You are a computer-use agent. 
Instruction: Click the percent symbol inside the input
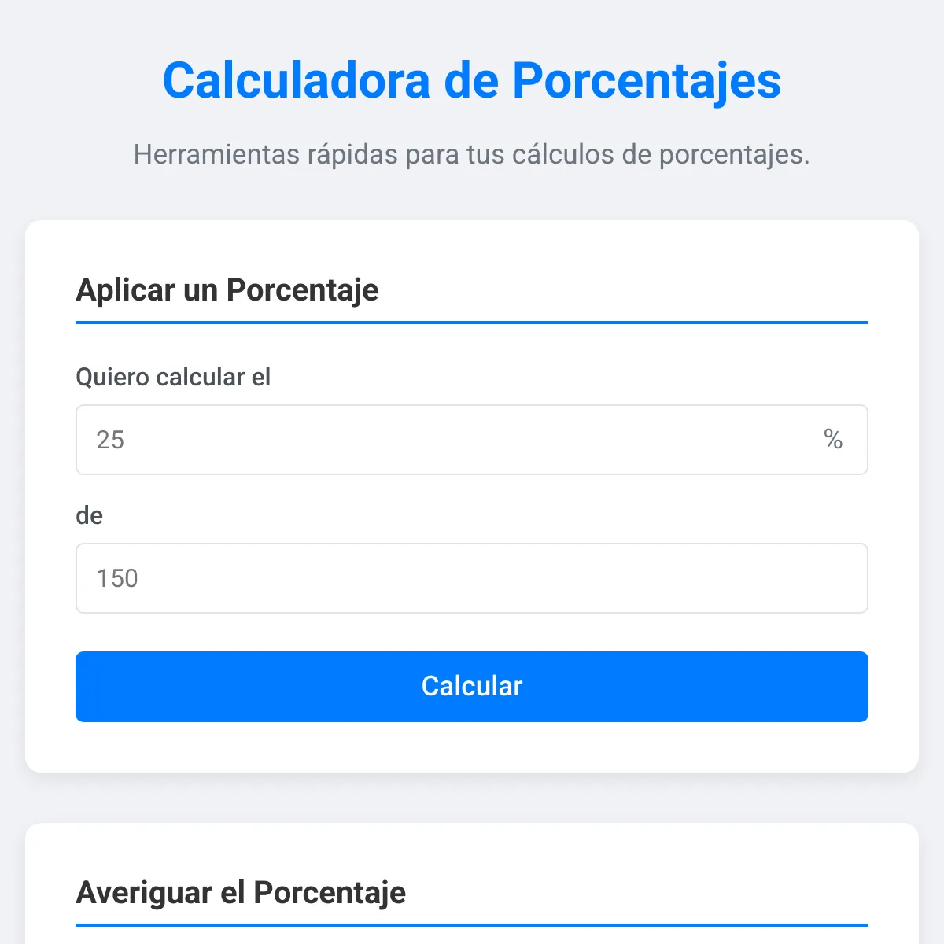(x=833, y=440)
